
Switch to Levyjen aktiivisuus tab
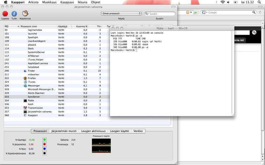coord(93,131)
